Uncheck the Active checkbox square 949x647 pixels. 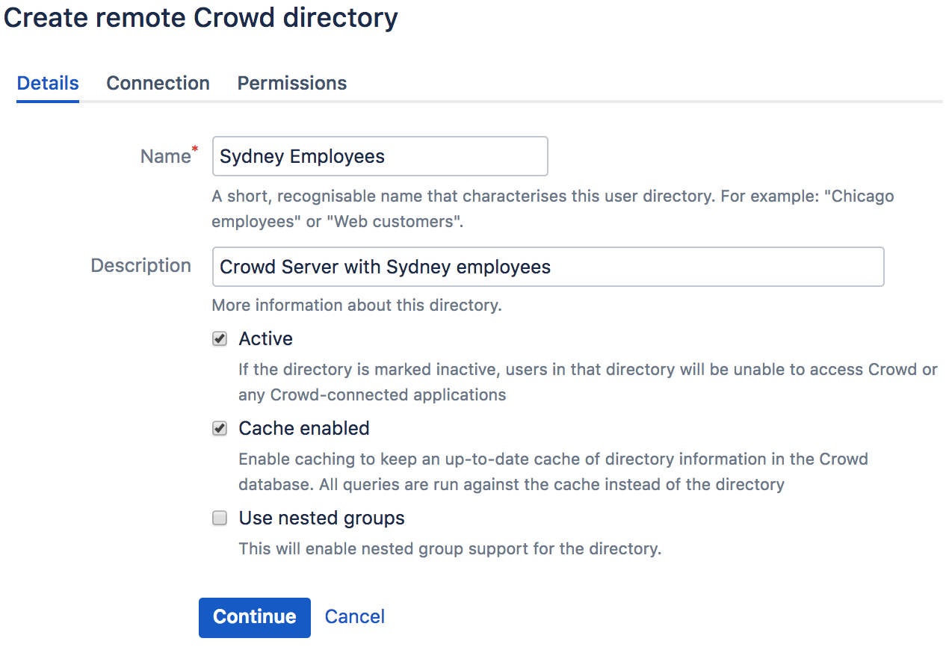point(220,339)
